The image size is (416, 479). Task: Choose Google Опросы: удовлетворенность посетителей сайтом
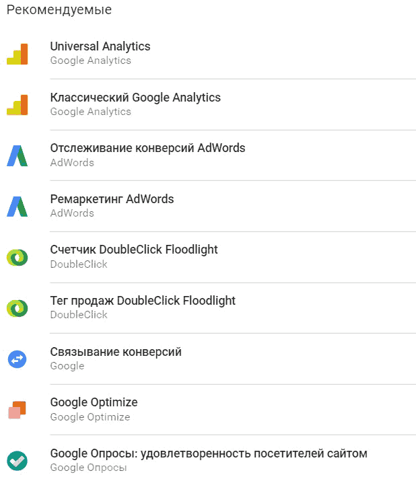(209, 453)
